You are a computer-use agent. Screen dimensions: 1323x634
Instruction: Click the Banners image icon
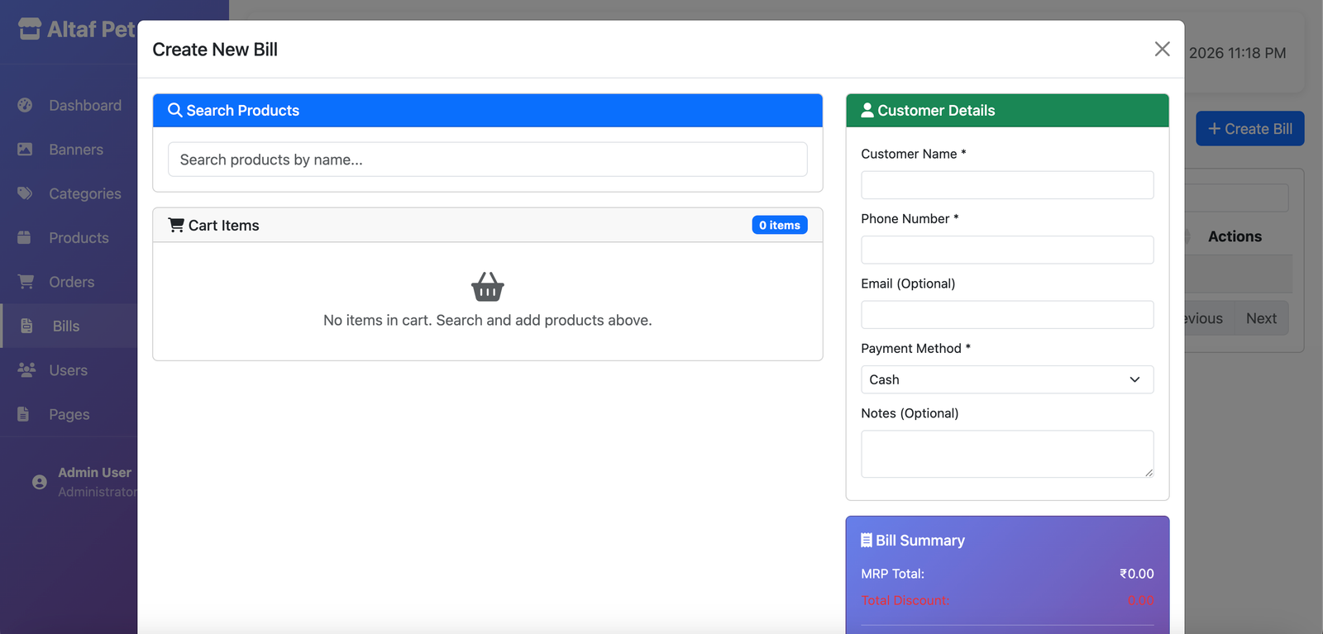(25, 149)
